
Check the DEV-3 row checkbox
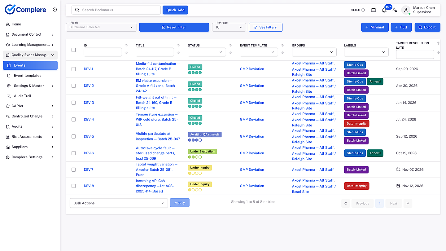(74, 103)
